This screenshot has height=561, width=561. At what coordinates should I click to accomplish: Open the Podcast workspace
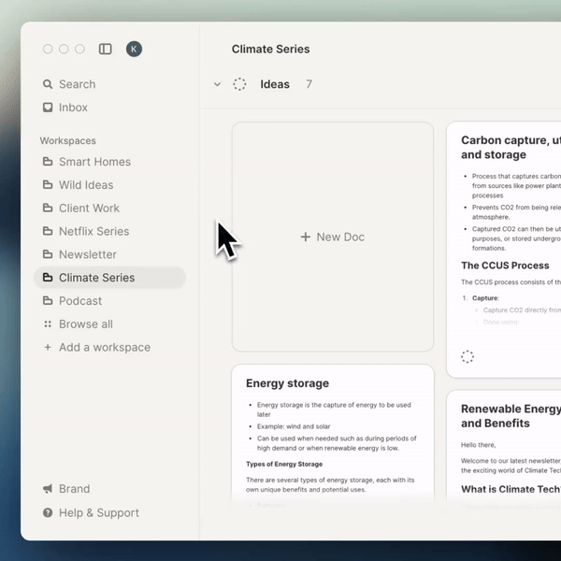(109, 300)
